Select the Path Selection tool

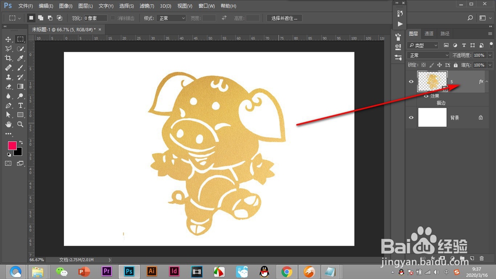(8, 115)
